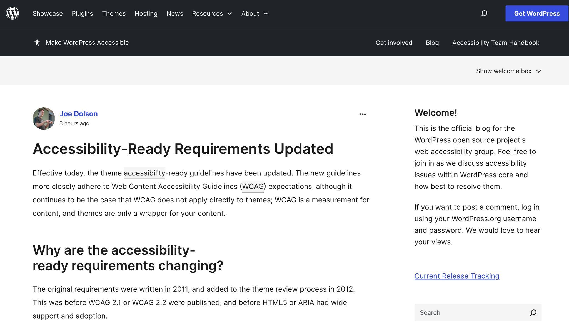
Task: Click the underlined 'WCAG' abbreviation
Action: coord(253,187)
